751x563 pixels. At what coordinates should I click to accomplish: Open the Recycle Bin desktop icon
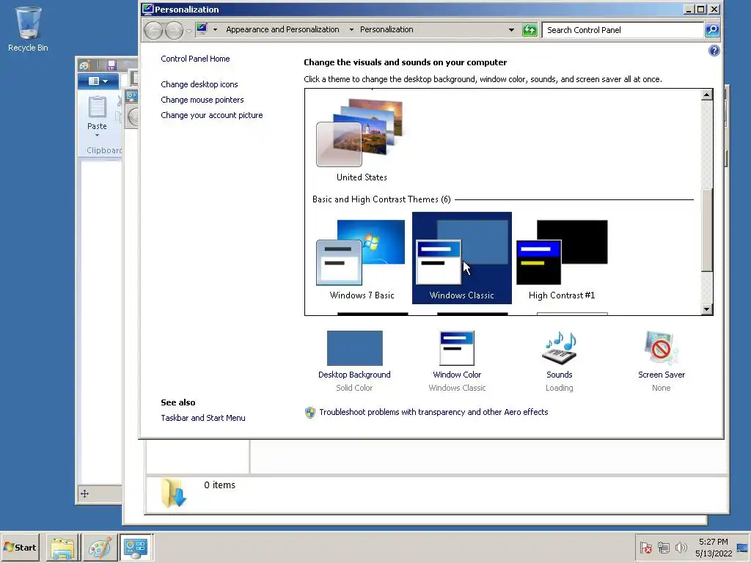[x=29, y=29]
